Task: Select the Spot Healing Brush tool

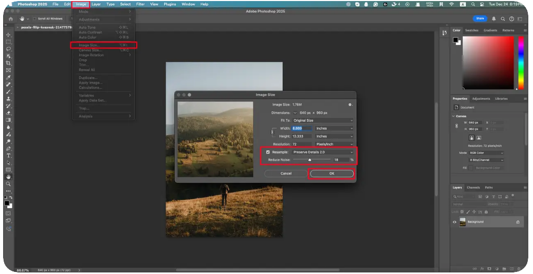Action: click(x=8, y=85)
